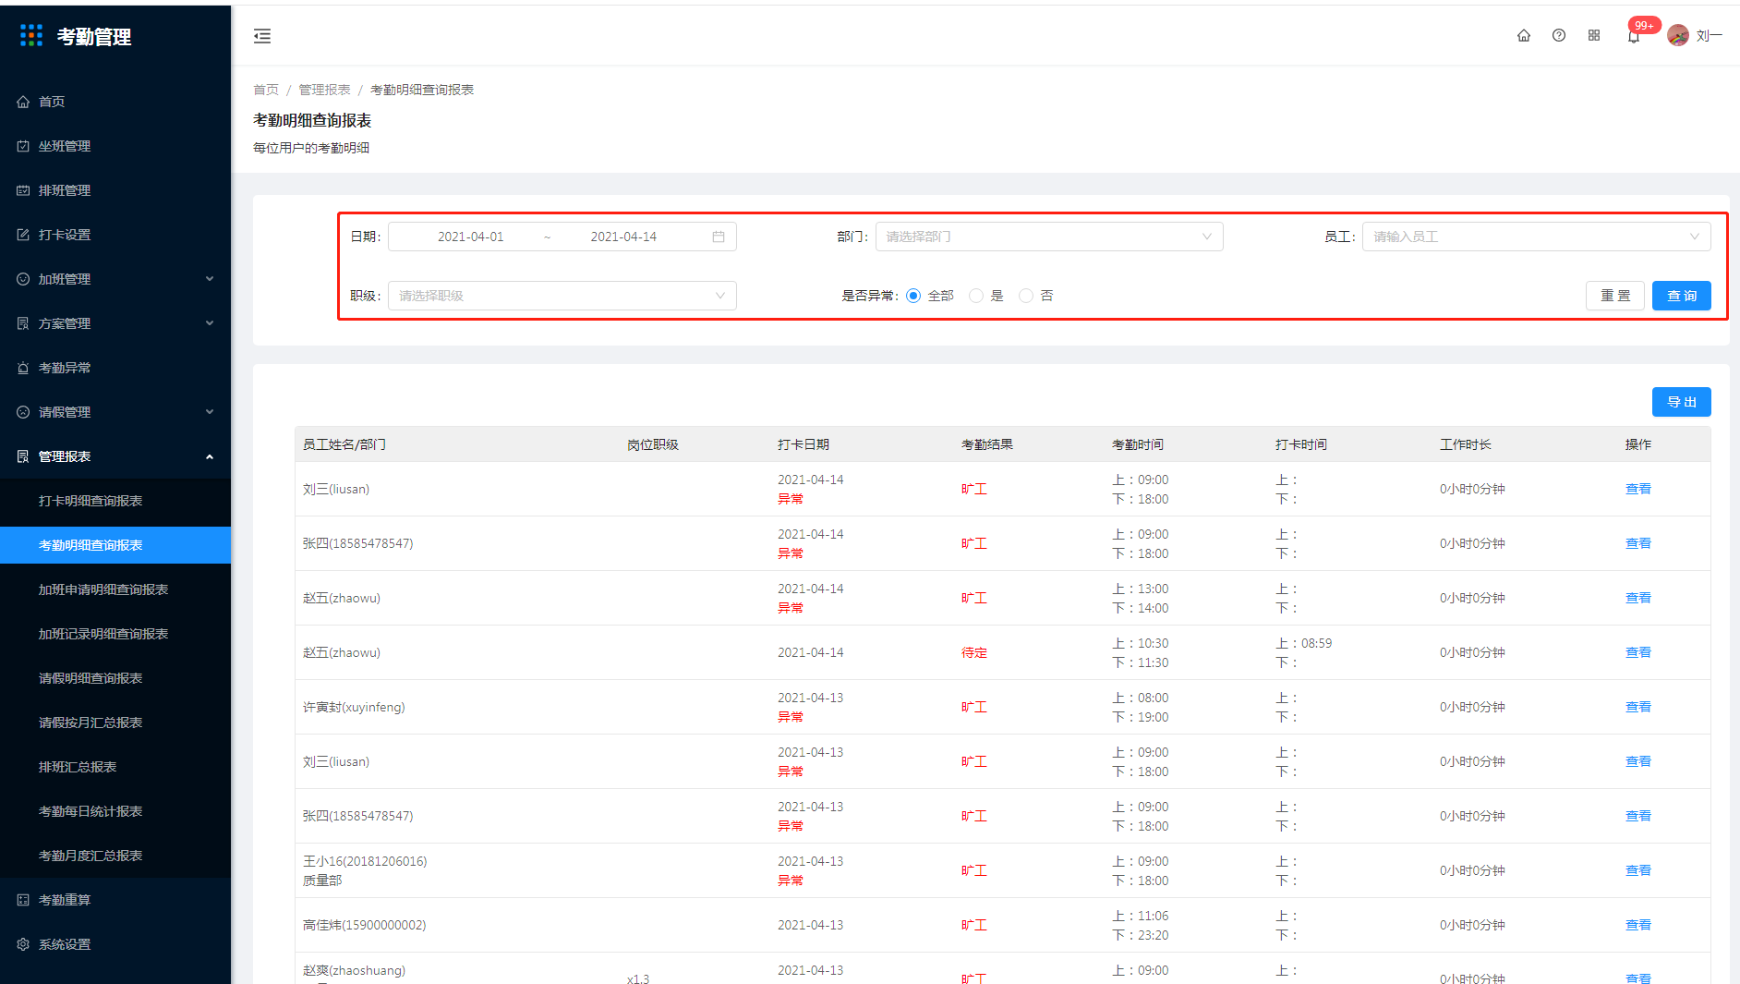Click 待定 result in 赵五 row
Screen dimensions: 1740x984
coord(974,652)
